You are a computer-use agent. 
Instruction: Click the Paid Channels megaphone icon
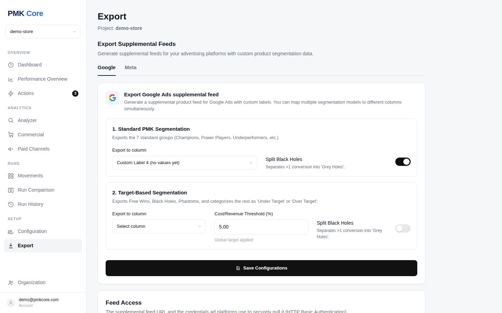click(x=11, y=149)
